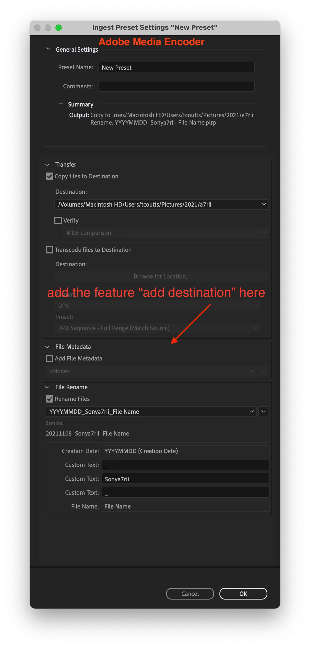The image size is (310, 648).
Task: Collapse the File Metadata section
Action: tap(47, 347)
